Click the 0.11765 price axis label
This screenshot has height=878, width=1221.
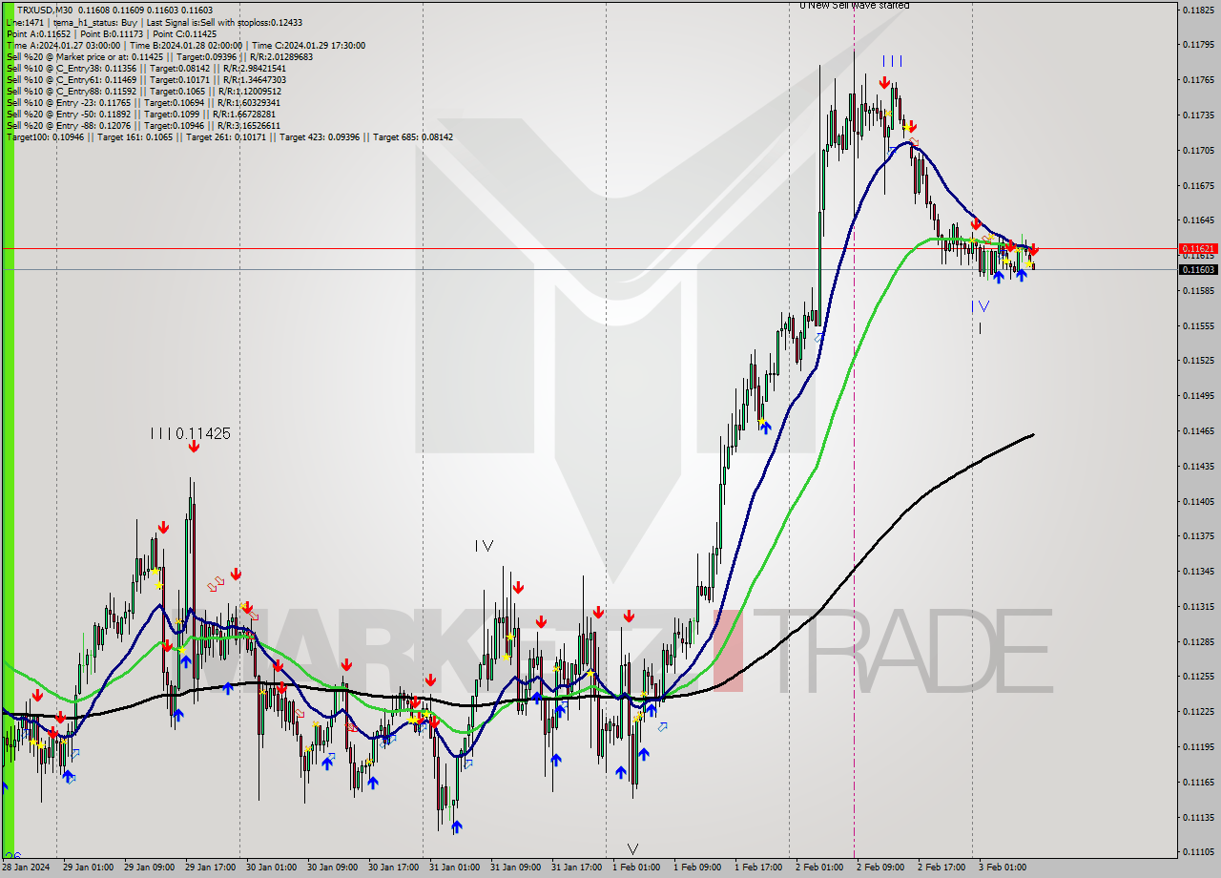(1197, 80)
